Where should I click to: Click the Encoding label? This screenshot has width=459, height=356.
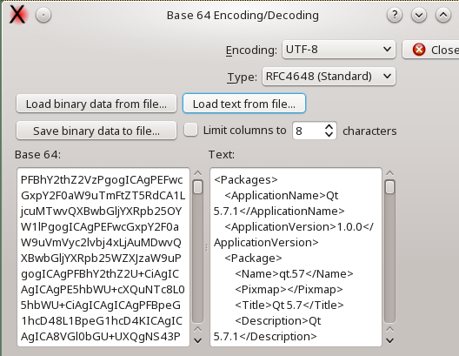click(x=251, y=50)
